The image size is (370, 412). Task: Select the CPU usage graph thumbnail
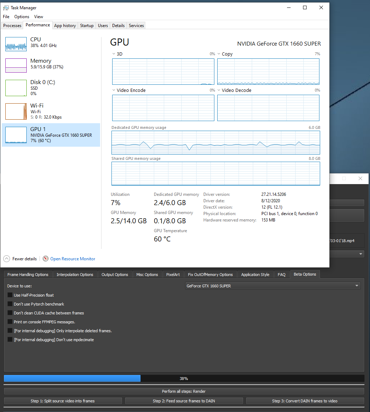16,44
